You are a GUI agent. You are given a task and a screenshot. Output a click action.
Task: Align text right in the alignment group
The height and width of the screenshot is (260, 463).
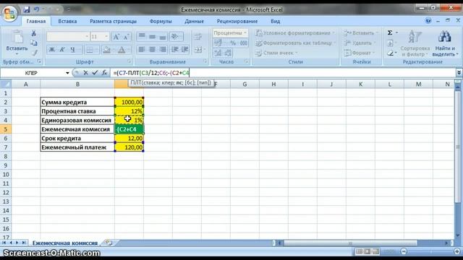(x=162, y=49)
